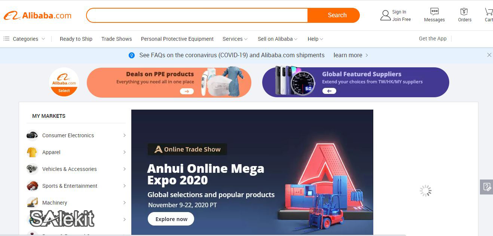This screenshot has width=493, height=236.
Task: Go to Ready to Ship
Action: pos(76,39)
